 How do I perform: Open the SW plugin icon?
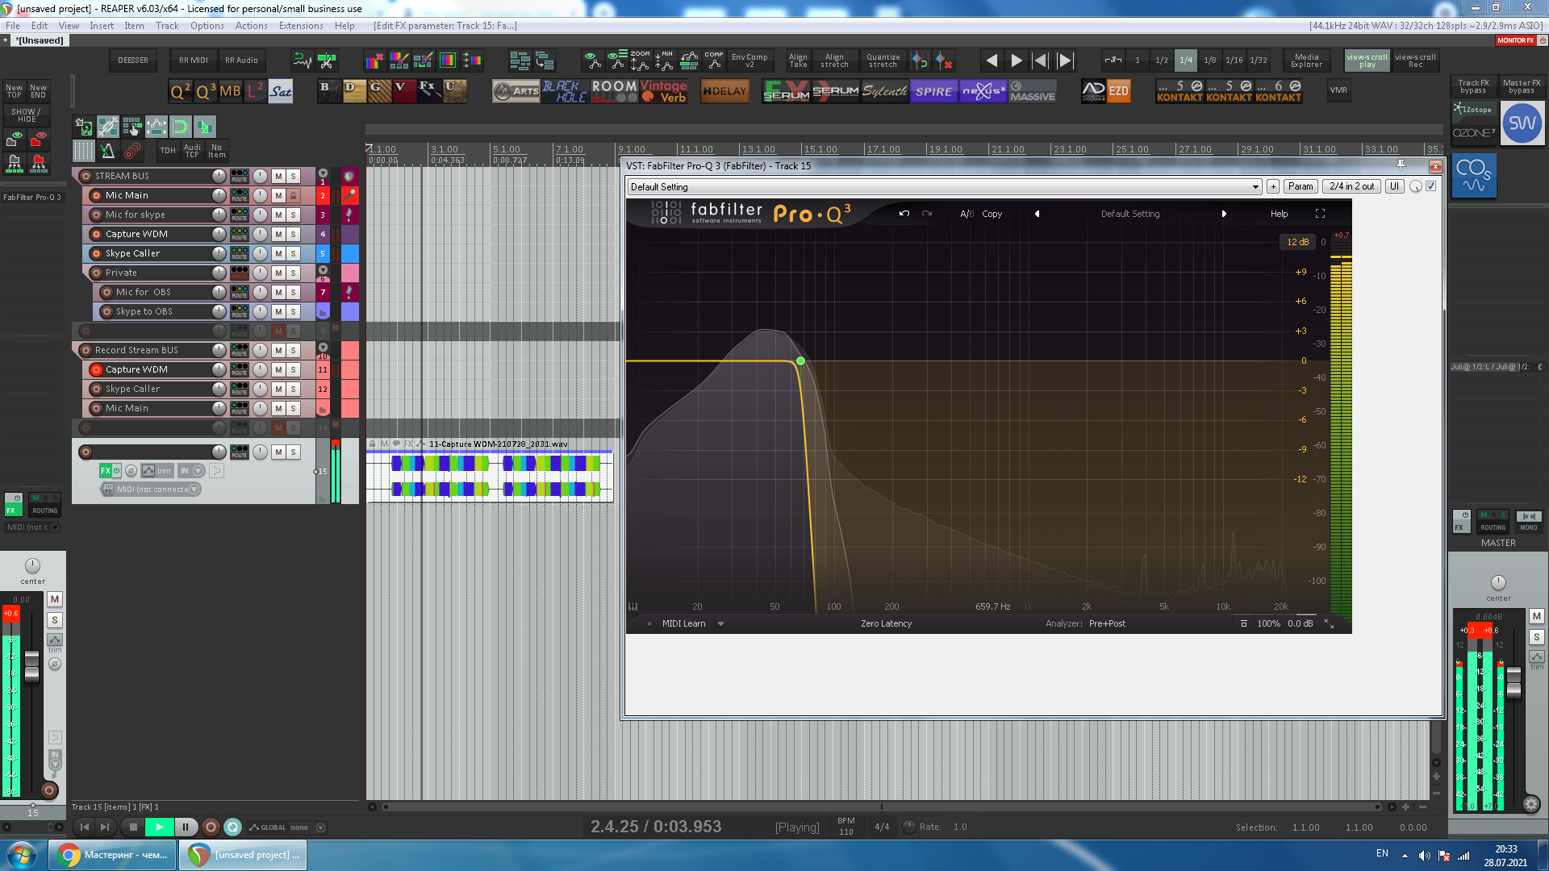[1522, 123]
